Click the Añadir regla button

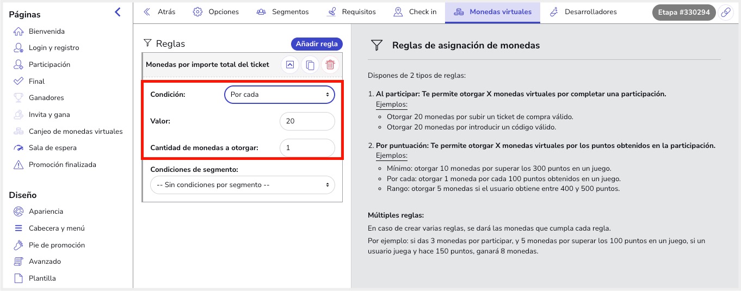point(317,44)
